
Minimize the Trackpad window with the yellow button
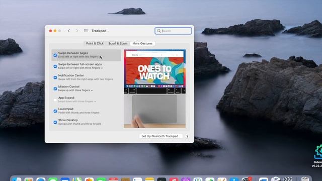(x=55, y=31)
